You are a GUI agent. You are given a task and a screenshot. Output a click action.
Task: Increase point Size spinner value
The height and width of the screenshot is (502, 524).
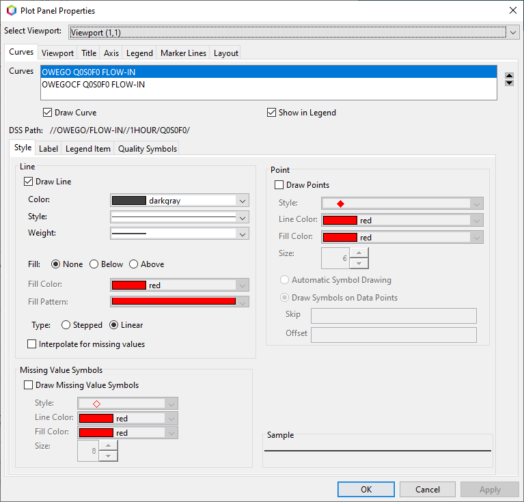[x=359, y=253]
